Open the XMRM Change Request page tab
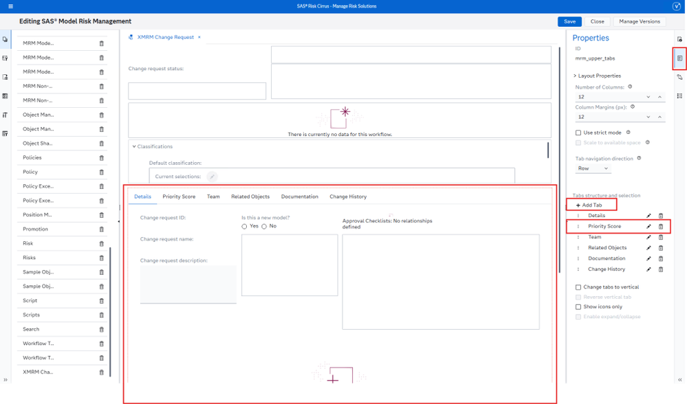This screenshot has height=404, width=687. (165, 37)
